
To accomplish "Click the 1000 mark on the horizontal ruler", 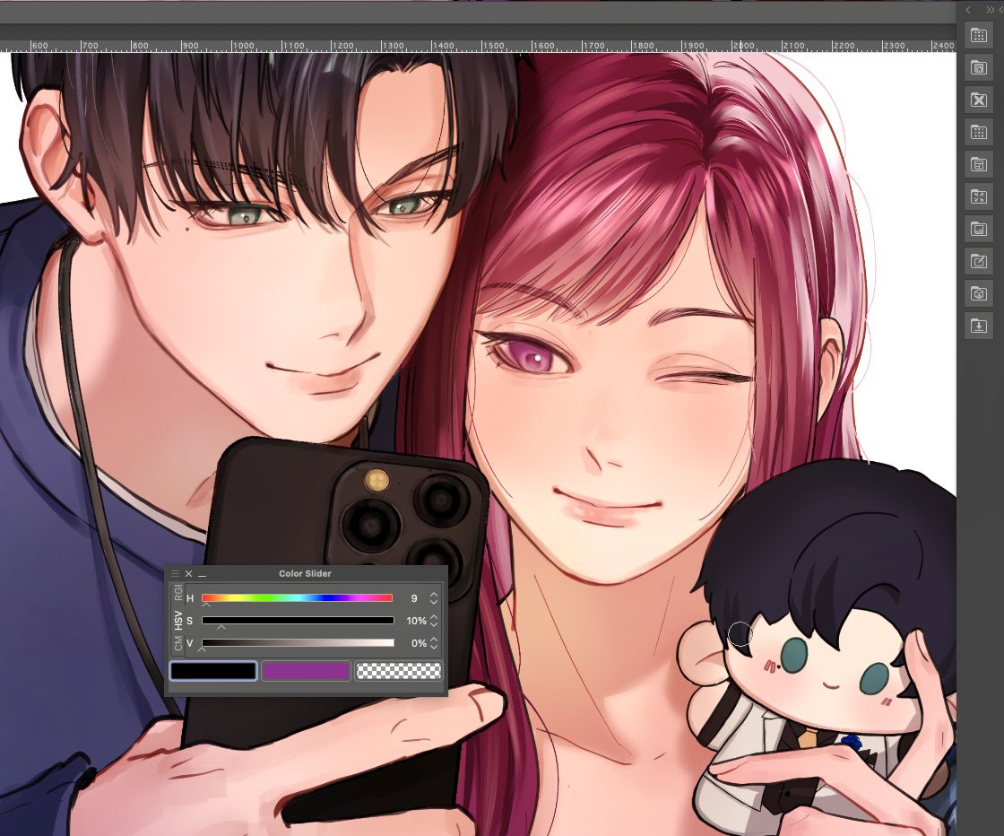I will (x=244, y=46).
